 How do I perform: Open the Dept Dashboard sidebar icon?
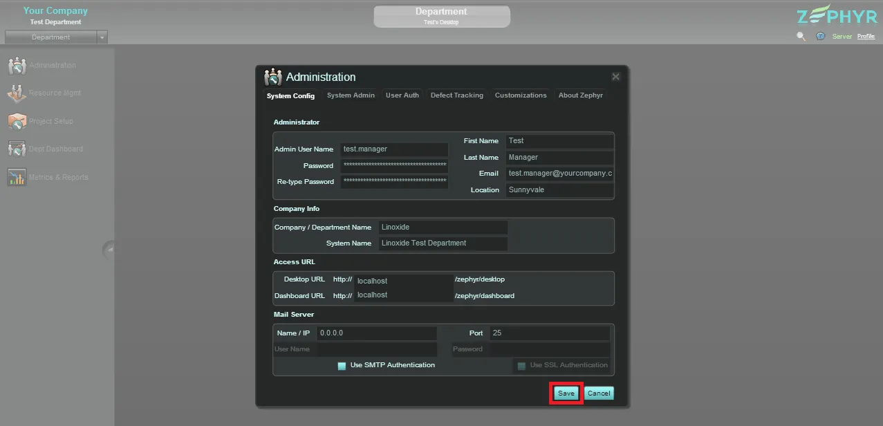17,149
